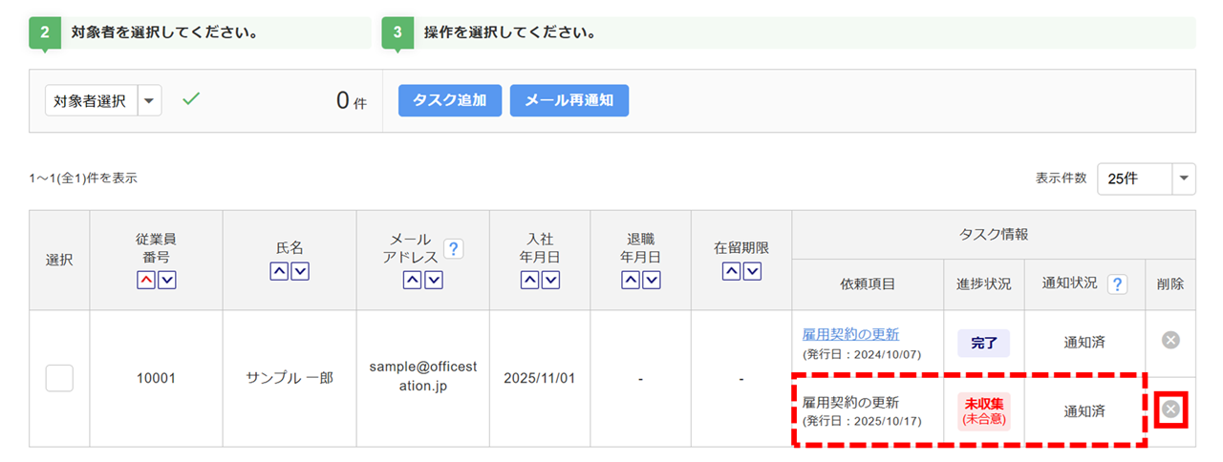Open help icon beside 通知状況 header

point(1116,284)
